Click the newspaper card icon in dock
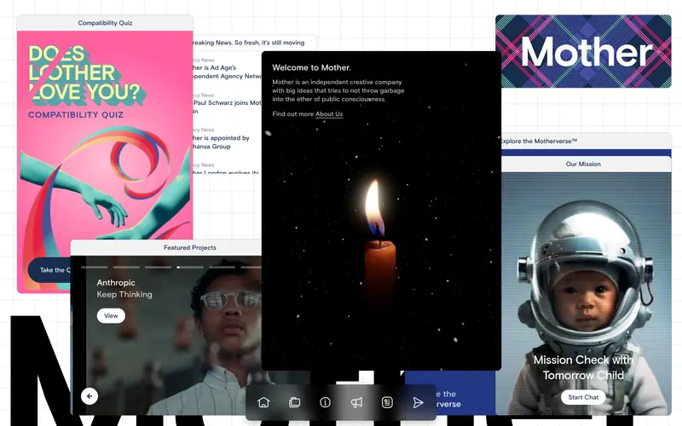This screenshot has height=426, width=682. click(x=387, y=402)
